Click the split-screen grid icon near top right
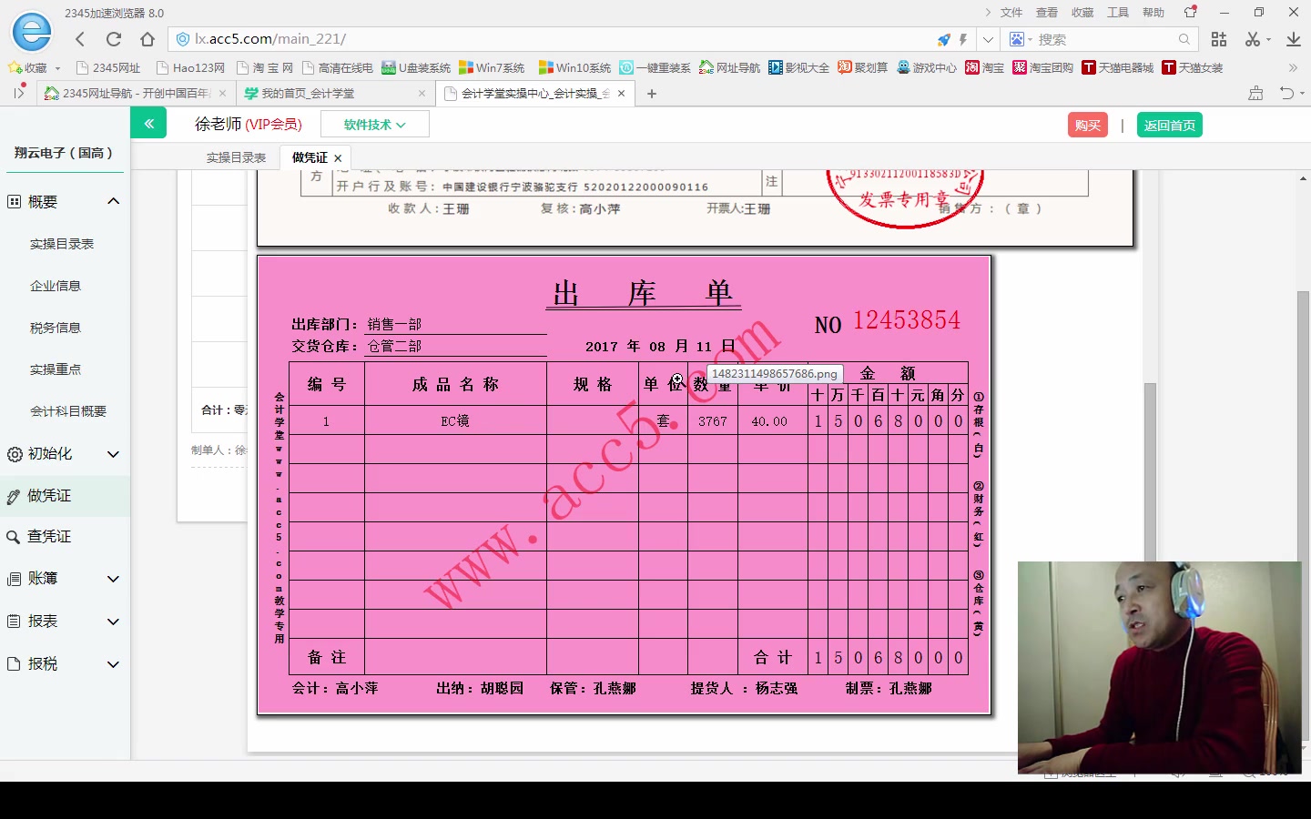 click(1219, 39)
